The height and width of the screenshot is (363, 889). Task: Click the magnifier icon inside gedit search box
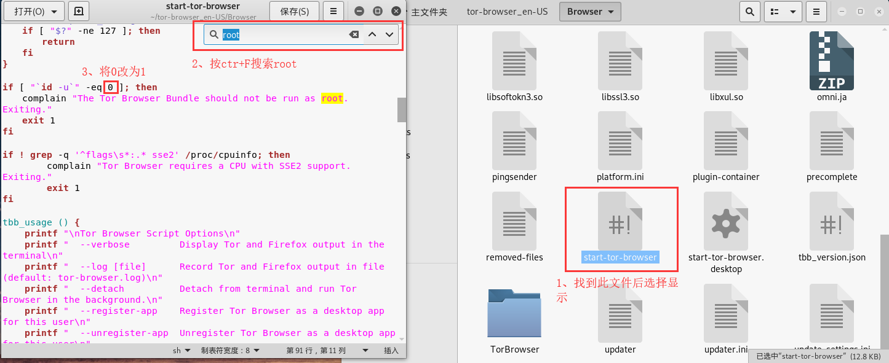tap(214, 35)
